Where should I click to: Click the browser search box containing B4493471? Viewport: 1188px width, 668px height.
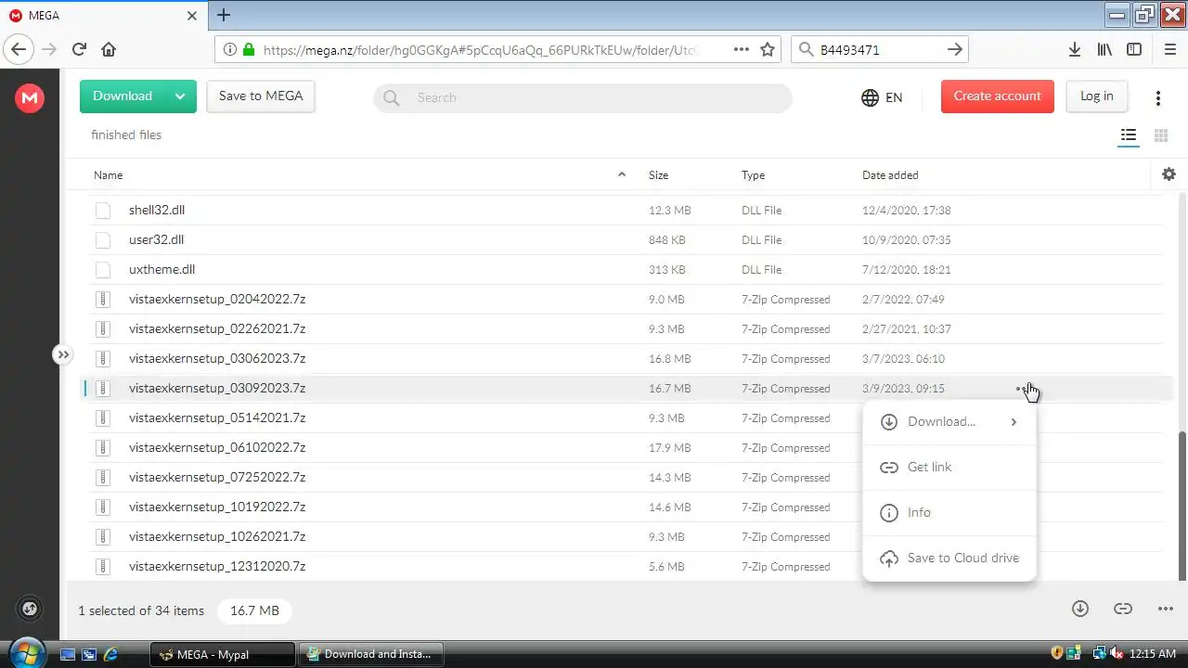880,50
